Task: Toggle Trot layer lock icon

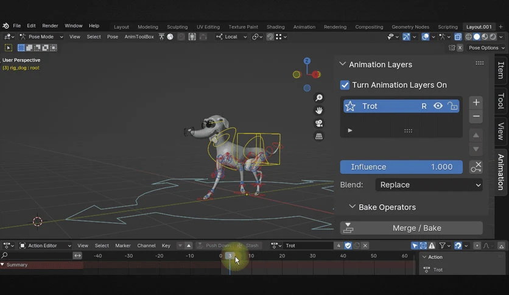Action: (x=452, y=106)
